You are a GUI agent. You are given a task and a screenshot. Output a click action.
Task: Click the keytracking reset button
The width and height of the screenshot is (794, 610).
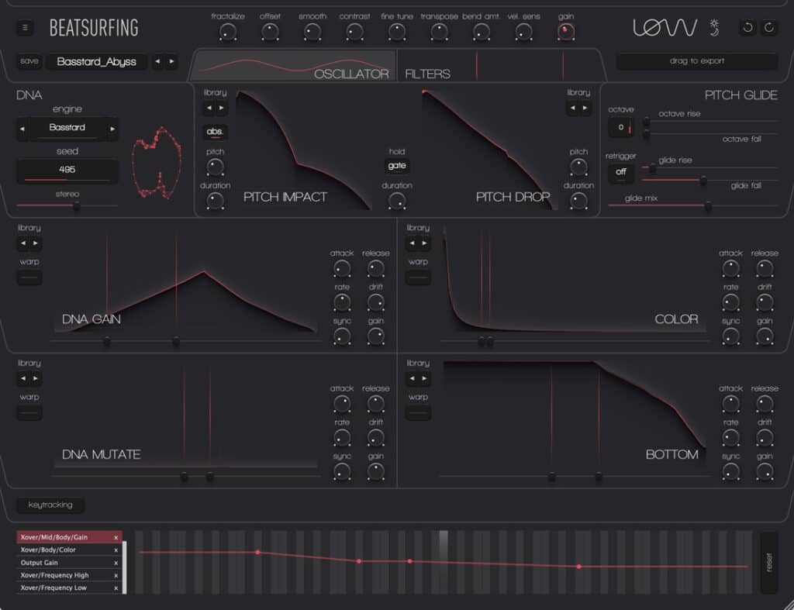pos(768,563)
